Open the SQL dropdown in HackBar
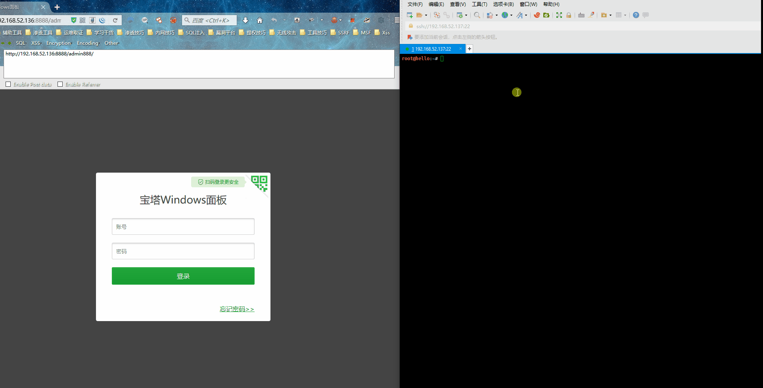This screenshot has height=388, width=763. [21, 43]
